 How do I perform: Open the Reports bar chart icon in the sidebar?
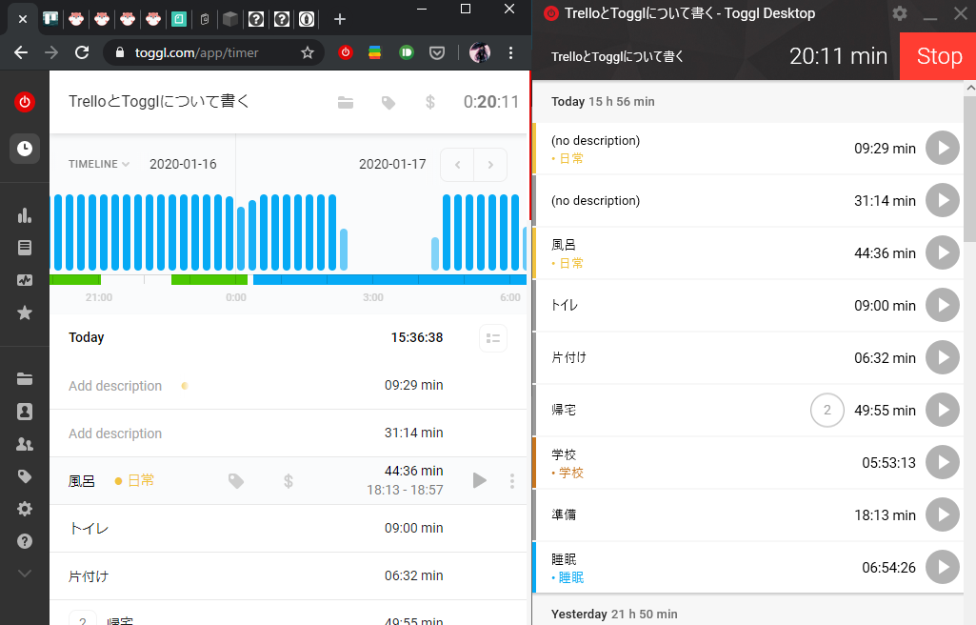(x=24, y=215)
